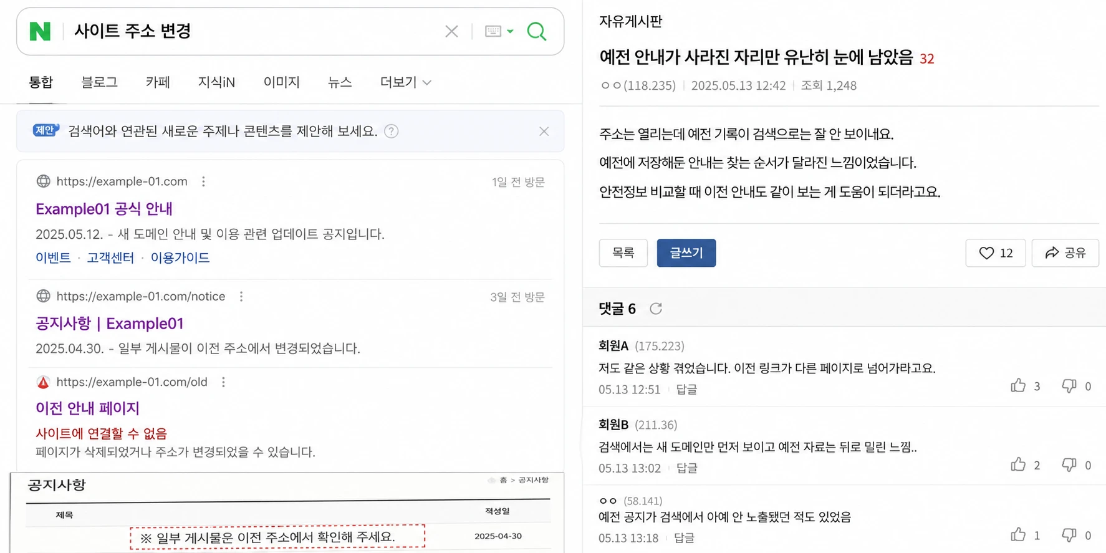
Task: Click the help question mark icon
Action: tap(392, 131)
